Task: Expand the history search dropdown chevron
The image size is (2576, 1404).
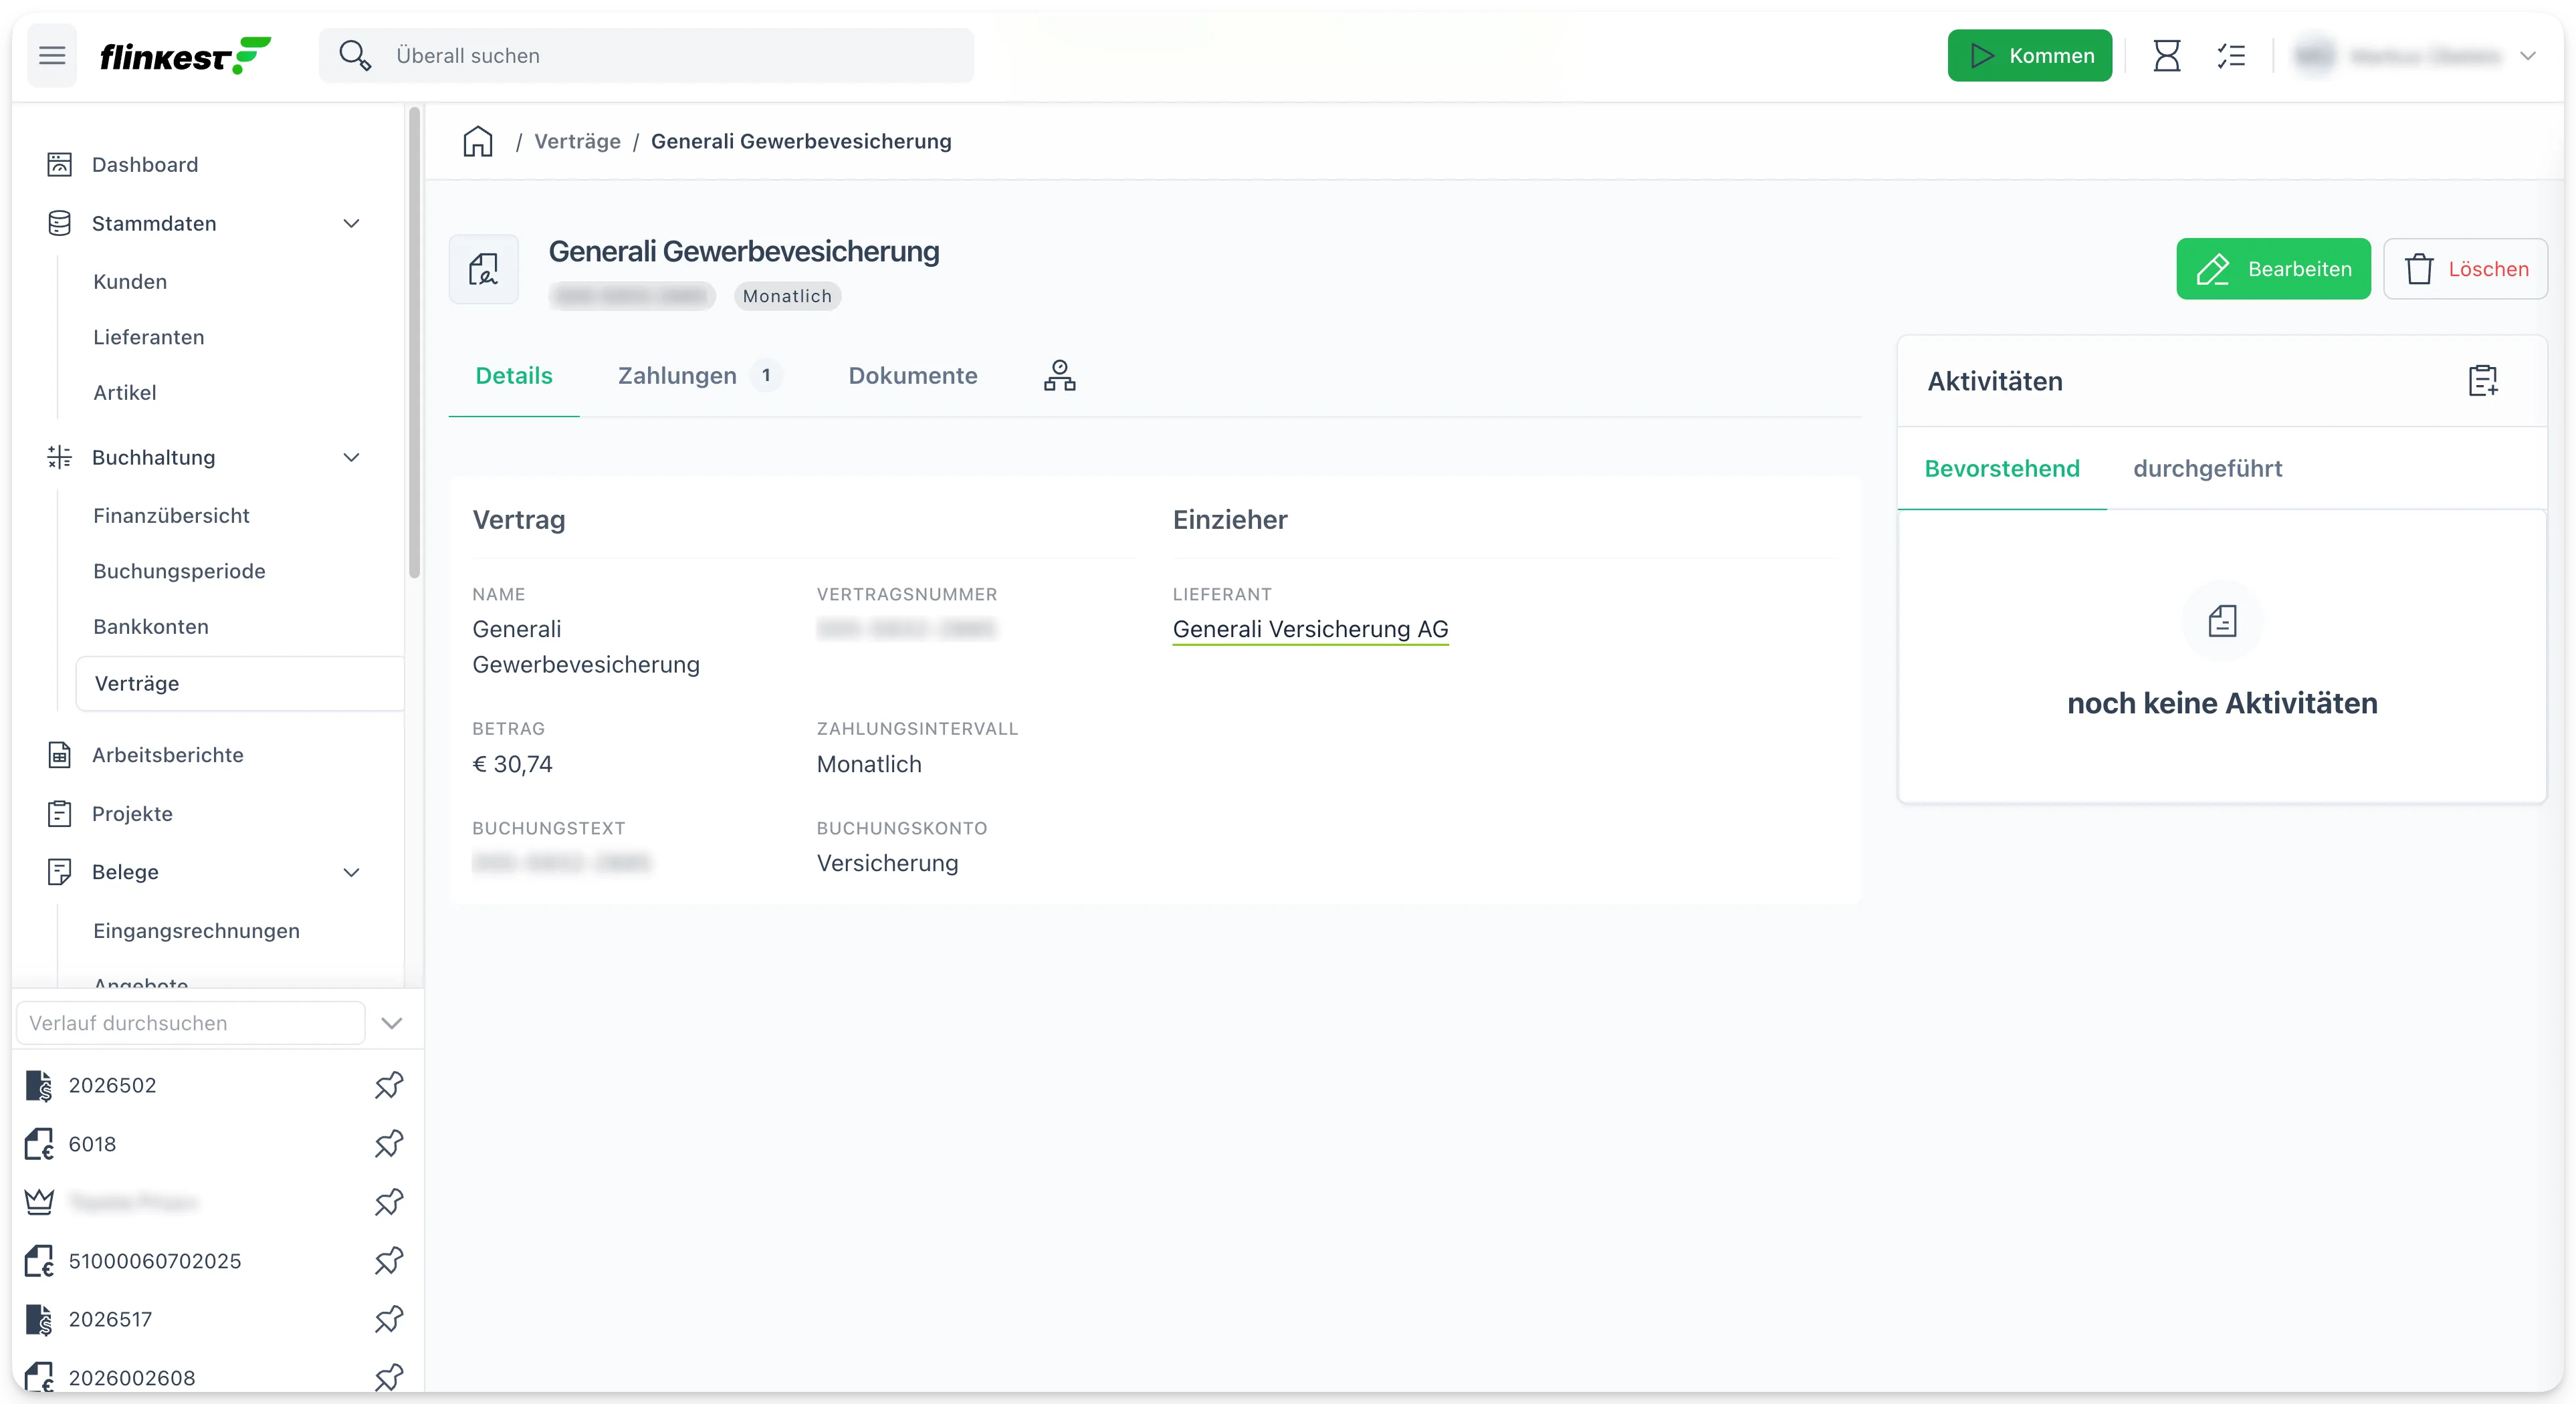Action: tap(392, 1023)
